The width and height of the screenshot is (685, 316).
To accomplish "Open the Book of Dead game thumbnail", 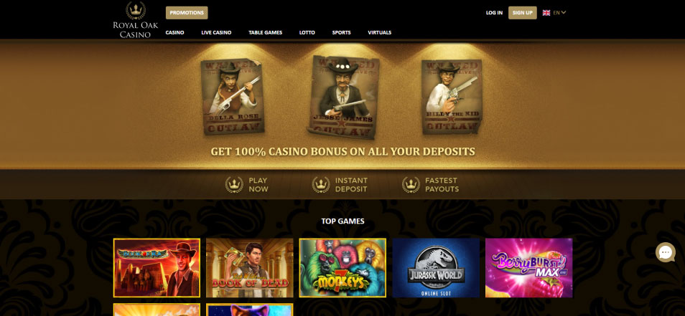I will coord(249,267).
